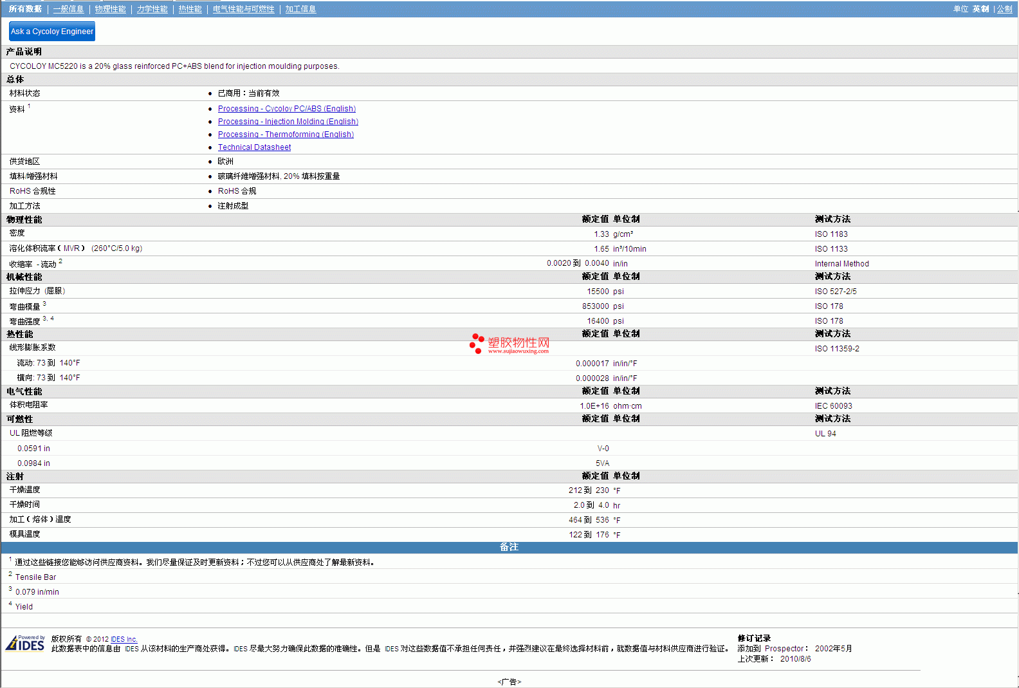Click the Ask a Cycoloy Engineer button
This screenshot has height=688, width=1019.
pos(52,32)
